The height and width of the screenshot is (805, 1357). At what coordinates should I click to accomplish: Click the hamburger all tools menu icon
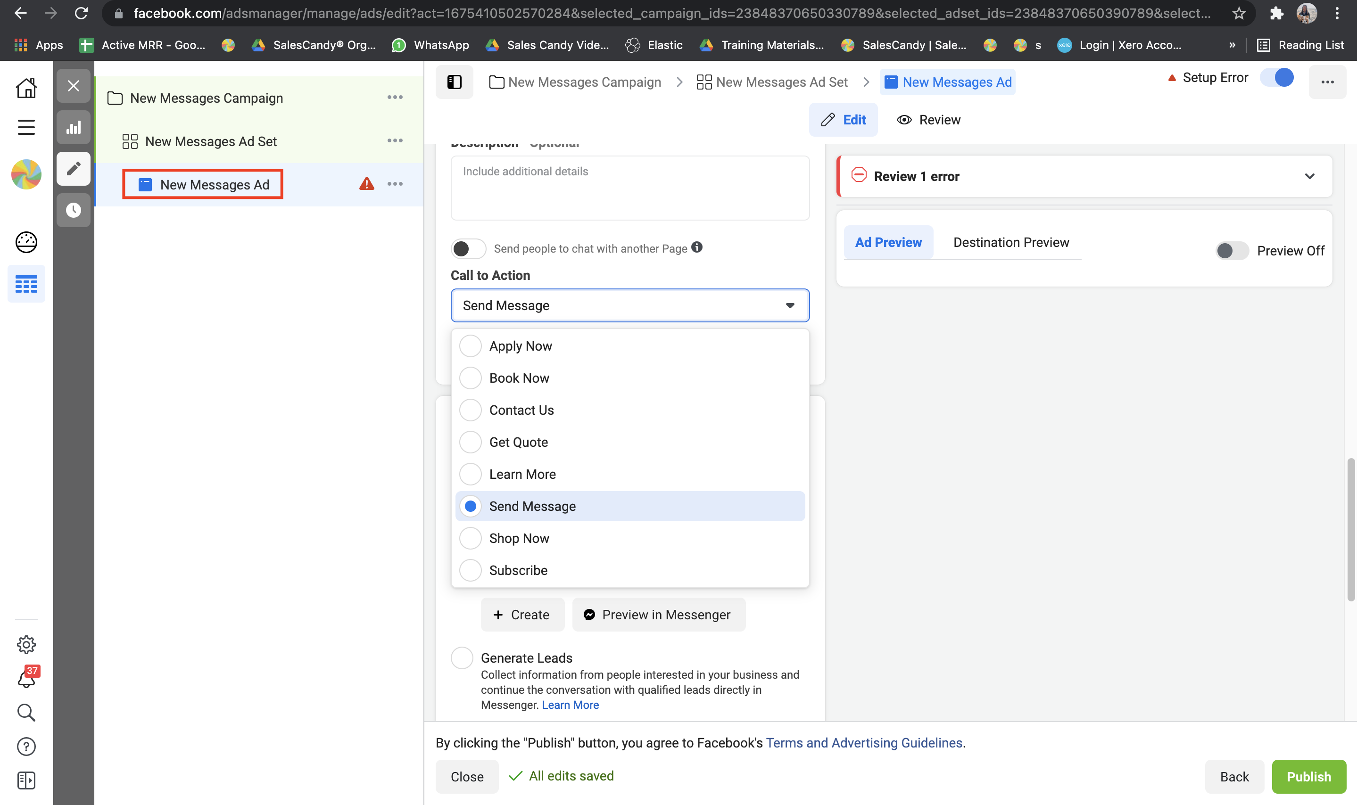pyautogui.click(x=26, y=127)
